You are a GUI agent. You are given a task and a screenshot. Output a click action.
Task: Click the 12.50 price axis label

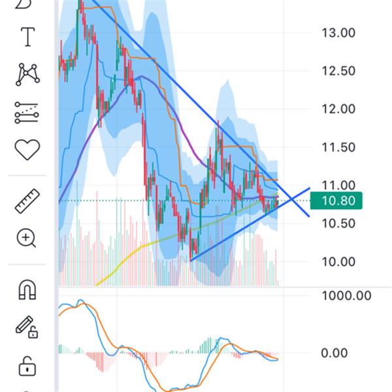coord(338,71)
